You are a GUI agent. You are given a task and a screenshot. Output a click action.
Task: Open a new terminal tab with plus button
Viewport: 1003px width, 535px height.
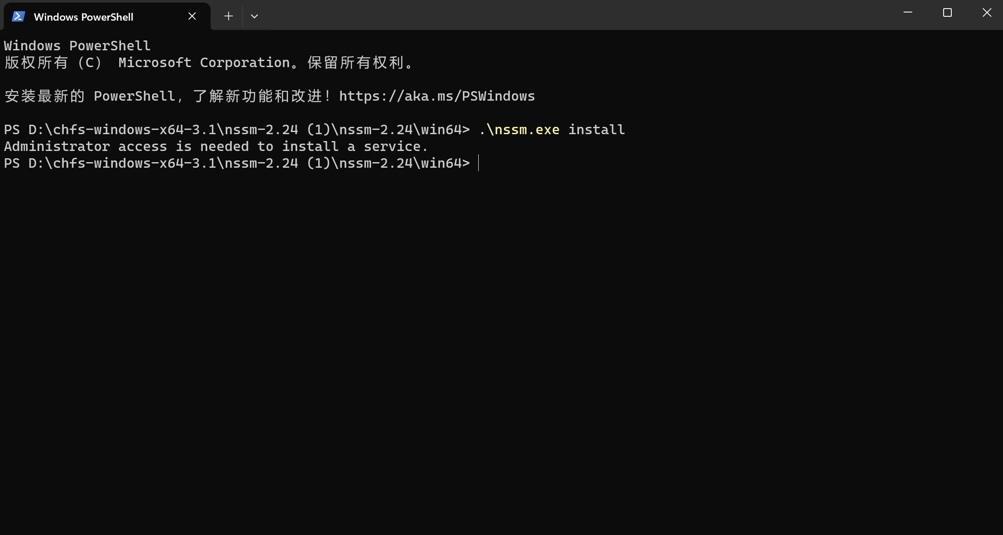pyautogui.click(x=228, y=16)
